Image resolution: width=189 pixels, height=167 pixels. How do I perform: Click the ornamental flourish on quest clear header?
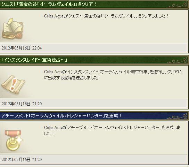point(177,5)
